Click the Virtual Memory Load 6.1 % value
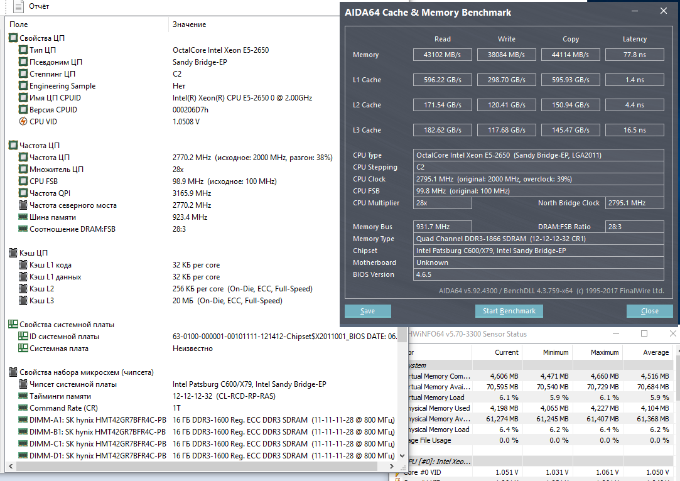 [508, 397]
